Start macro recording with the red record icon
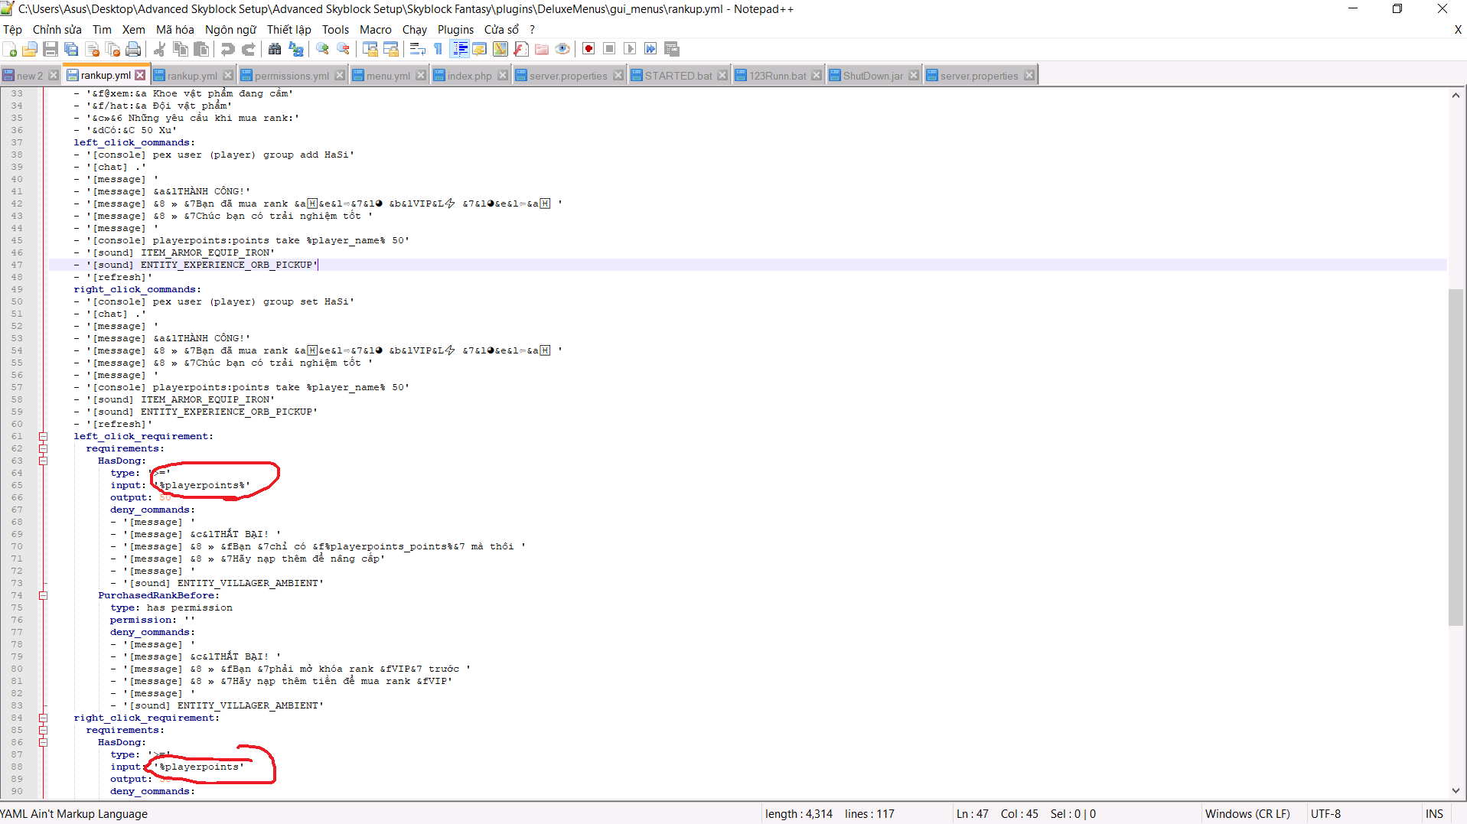1467x824 pixels. click(x=588, y=49)
